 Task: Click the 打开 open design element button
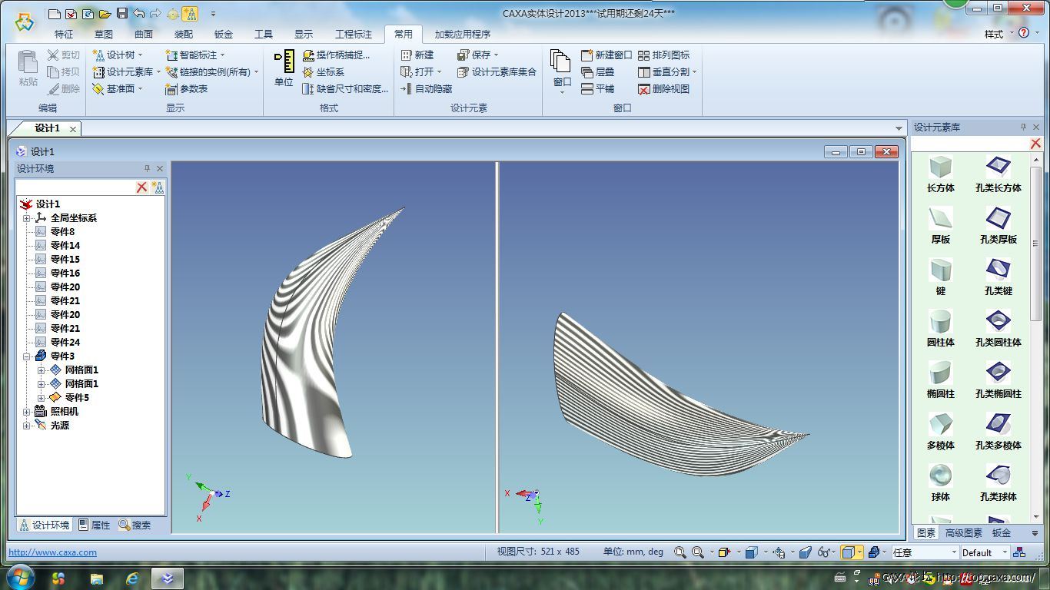(x=420, y=71)
